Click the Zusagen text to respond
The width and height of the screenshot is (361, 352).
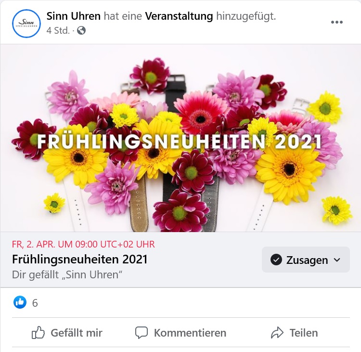coord(307,260)
